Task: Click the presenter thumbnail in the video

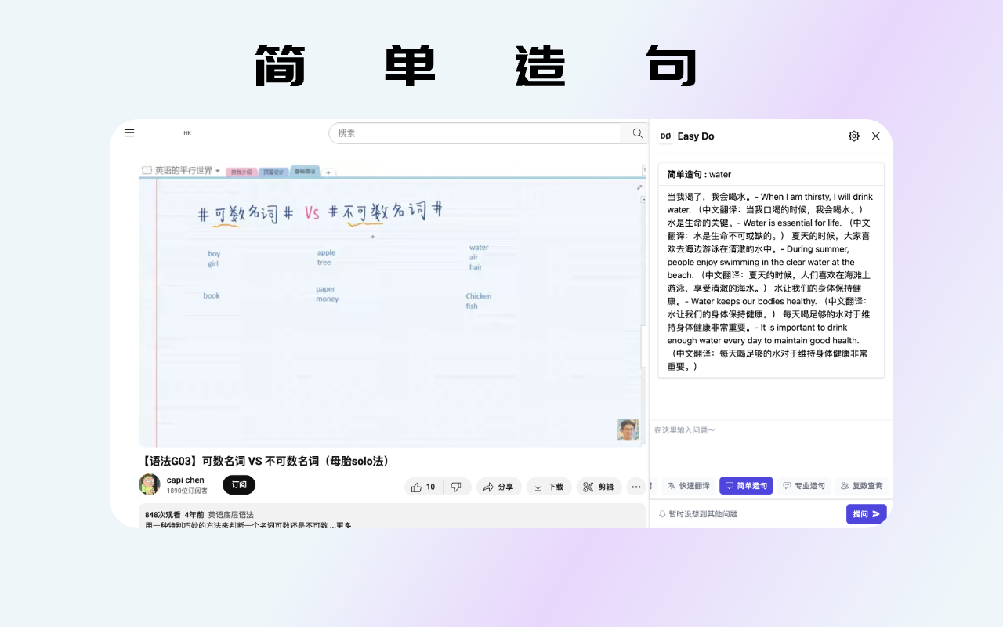Action: tap(628, 429)
